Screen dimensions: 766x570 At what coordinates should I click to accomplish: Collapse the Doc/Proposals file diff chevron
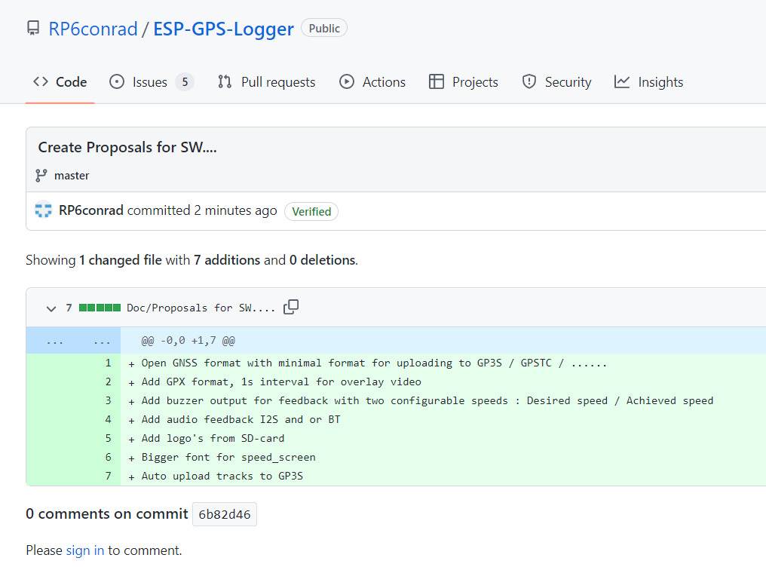tap(51, 308)
